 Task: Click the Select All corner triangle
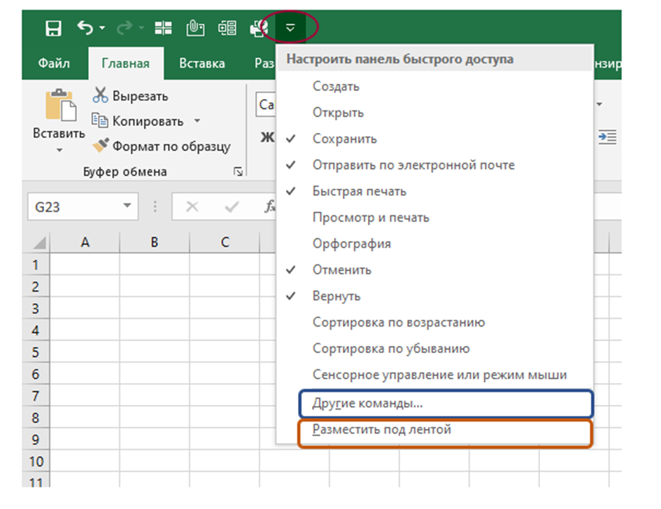pyautogui.click(x=39, y=243)
